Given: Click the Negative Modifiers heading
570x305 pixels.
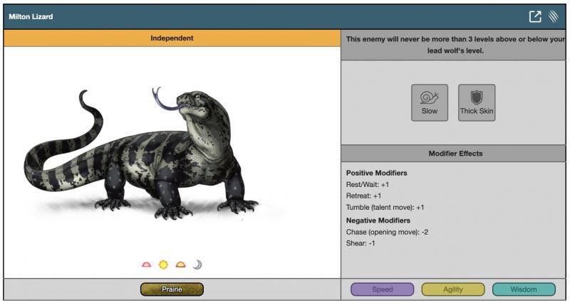Looking at the screenshot, I should pos(378,220).
